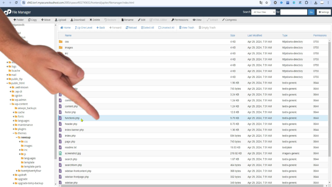Sort files by Size column header

pos(232,35)
